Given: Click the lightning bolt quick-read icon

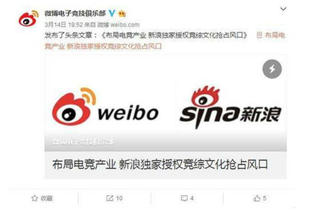Looking at the screenshot, I should pos(272,69).
